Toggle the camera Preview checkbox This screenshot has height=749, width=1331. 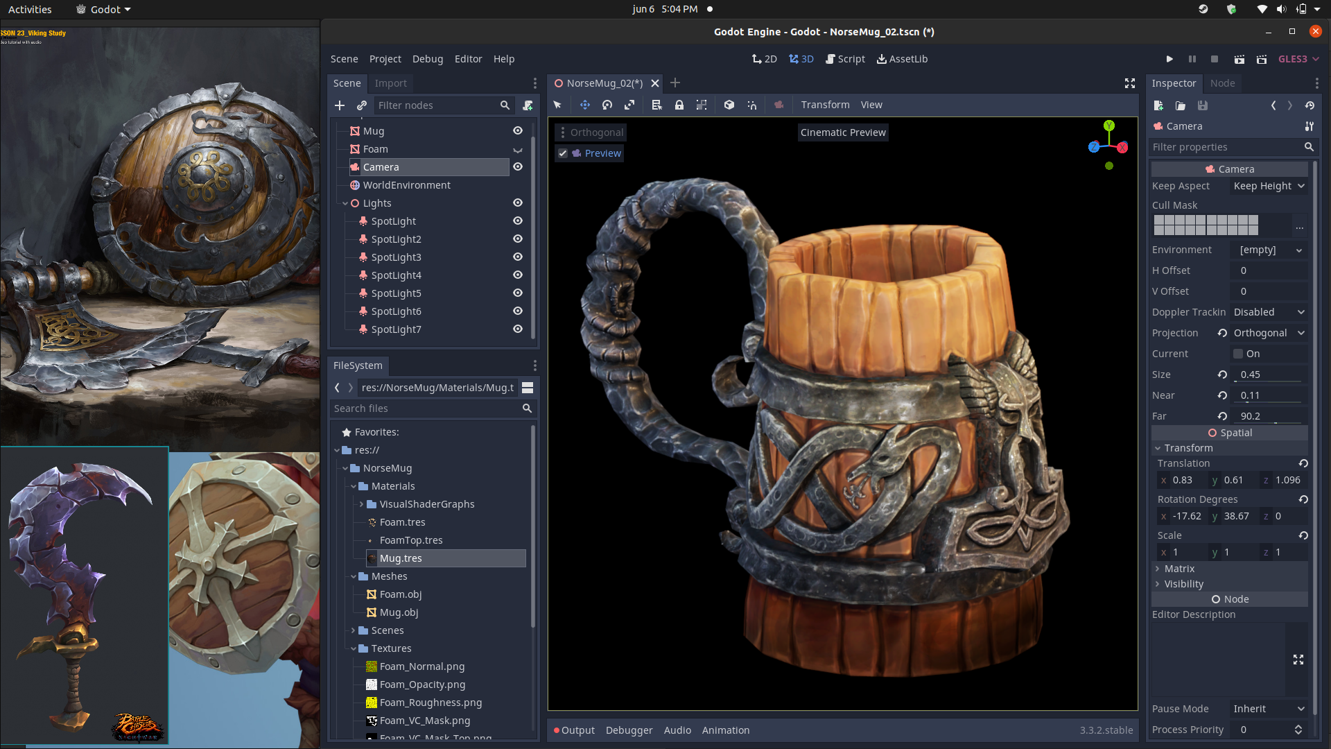click(x=563, y=153)
